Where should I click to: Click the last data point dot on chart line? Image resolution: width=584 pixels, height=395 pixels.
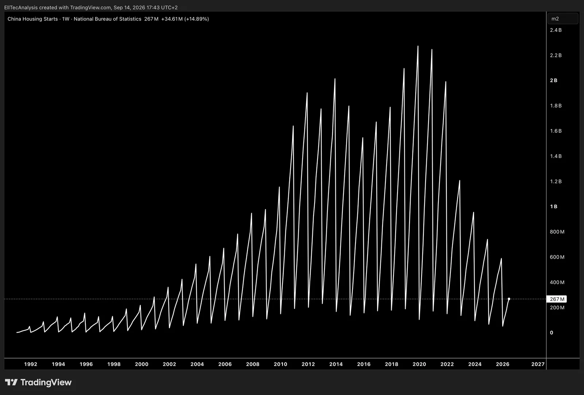click(509, 299)
